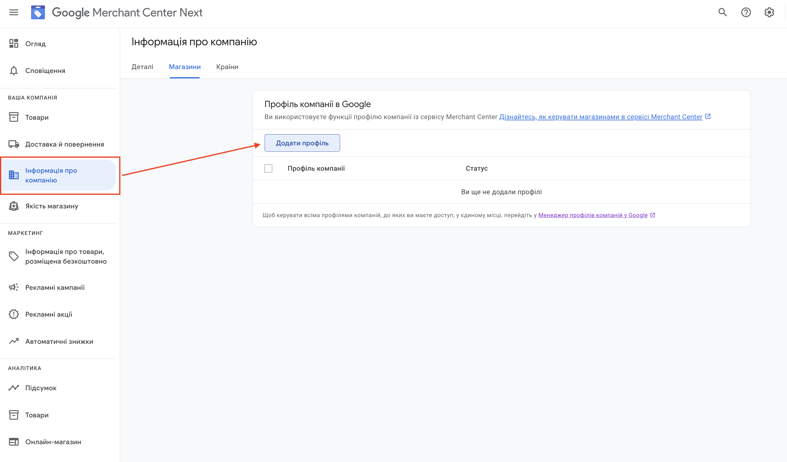Image resolution: width=787 pixels, height=462 pixels.
Task: Click external-link icon after Менеджер профілів link
Action: tap(653, 215)
